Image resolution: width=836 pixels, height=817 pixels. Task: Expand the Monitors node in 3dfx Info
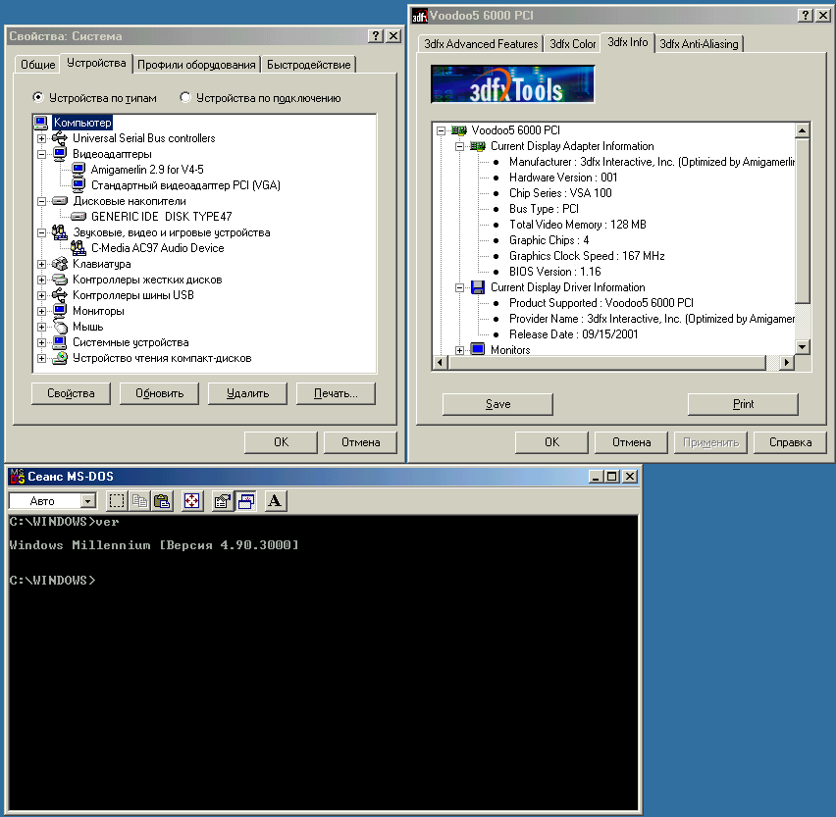click(x=459, y=350)
